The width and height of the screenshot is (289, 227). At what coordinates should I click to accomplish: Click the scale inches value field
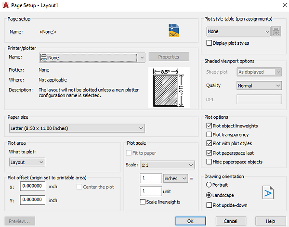pos(151,178)
